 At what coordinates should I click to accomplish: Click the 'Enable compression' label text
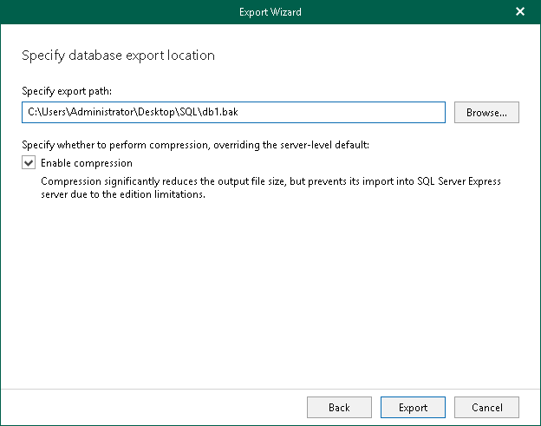(x=87, y=163)
